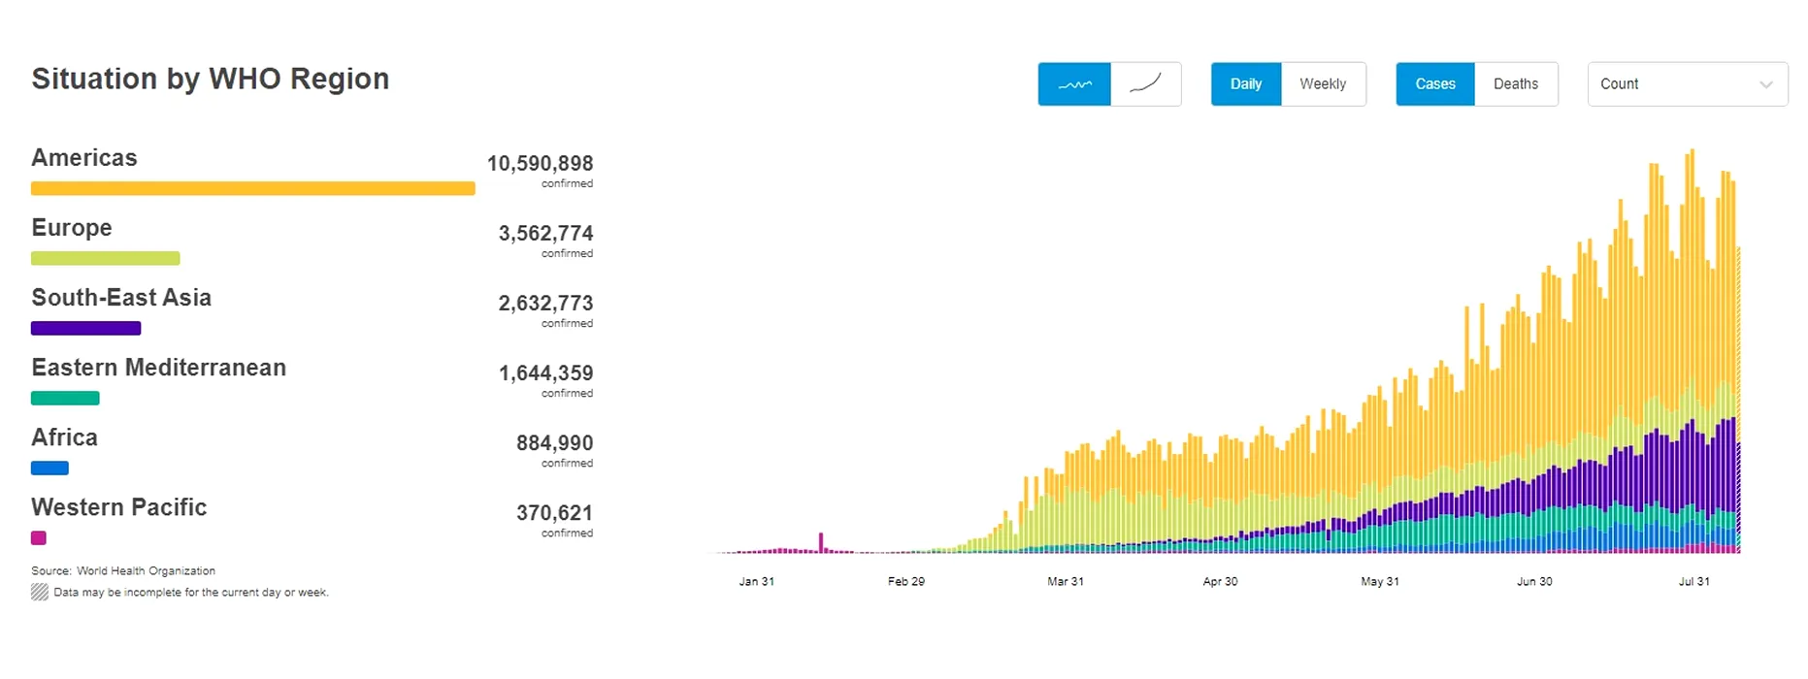This screenshot has height=679, width=1808.
Task: Click the hatched incomplete data legend icon
Action: click(x=40, y=592)
